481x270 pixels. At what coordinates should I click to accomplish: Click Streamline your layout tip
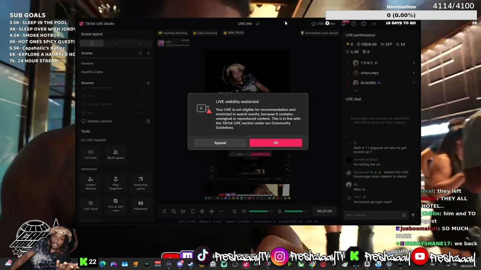click(x=319, y=33)
